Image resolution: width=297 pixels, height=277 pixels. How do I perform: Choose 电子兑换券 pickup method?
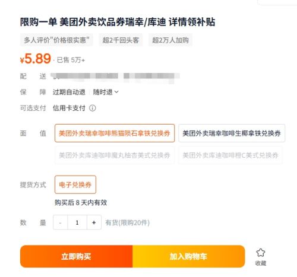point(75,184)
